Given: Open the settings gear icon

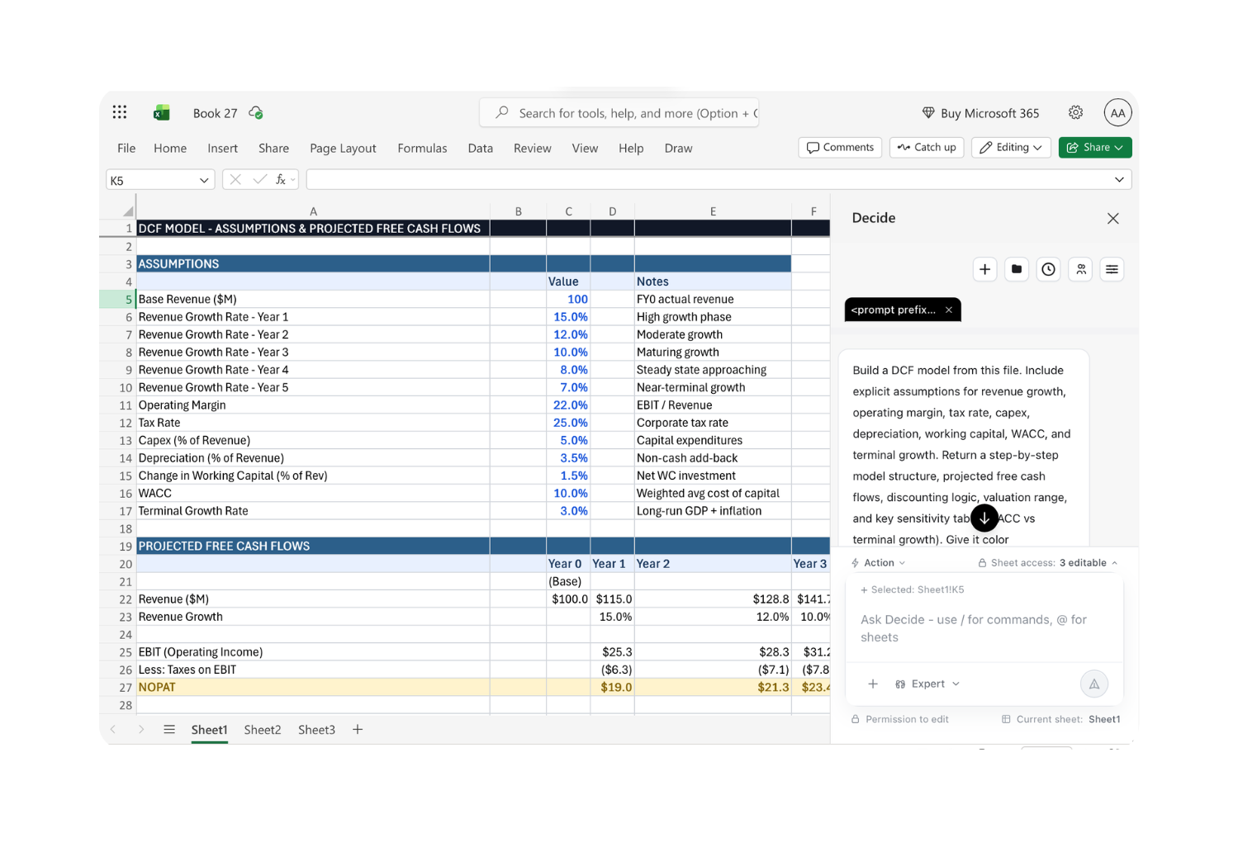Looking at the screenshot, I should [x=1075, y=112].
